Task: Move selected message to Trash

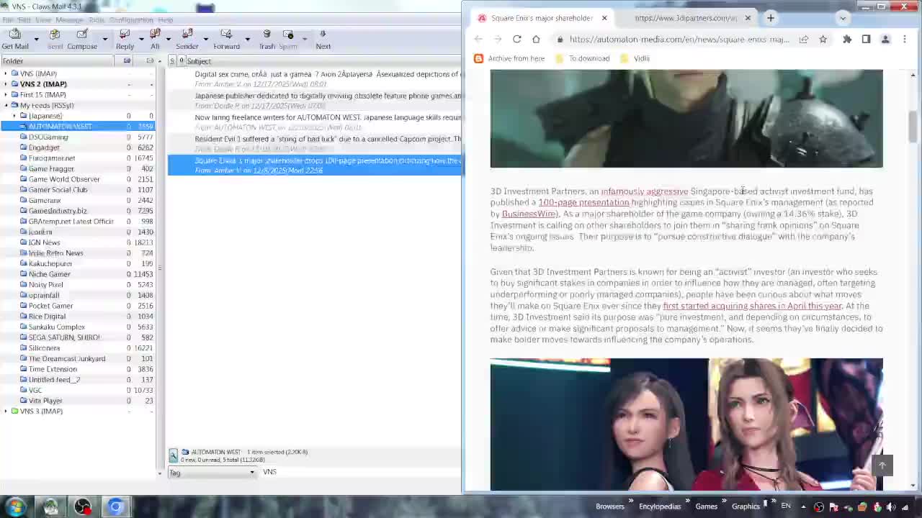Action: pyautogui.click(x=267, y=39)
